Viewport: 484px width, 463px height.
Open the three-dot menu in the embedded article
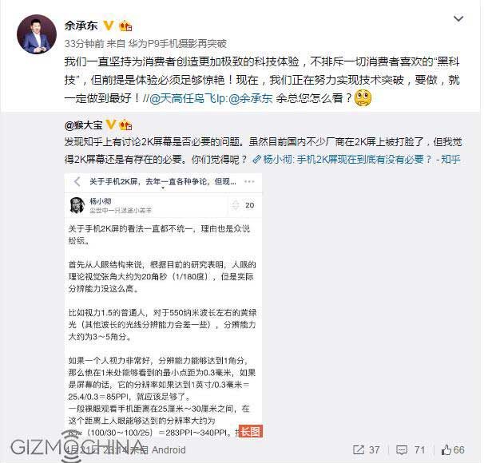249,181
